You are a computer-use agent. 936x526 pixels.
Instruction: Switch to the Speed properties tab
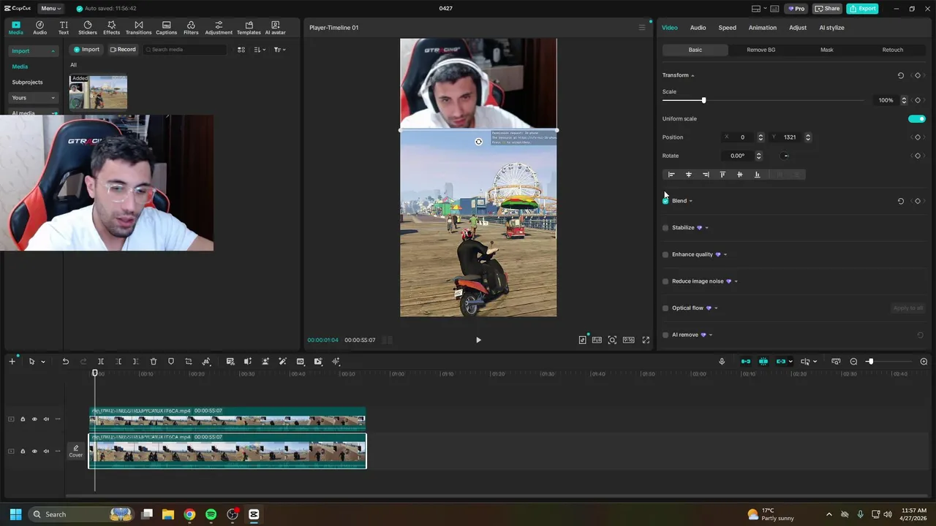click(x=727, y=28)
